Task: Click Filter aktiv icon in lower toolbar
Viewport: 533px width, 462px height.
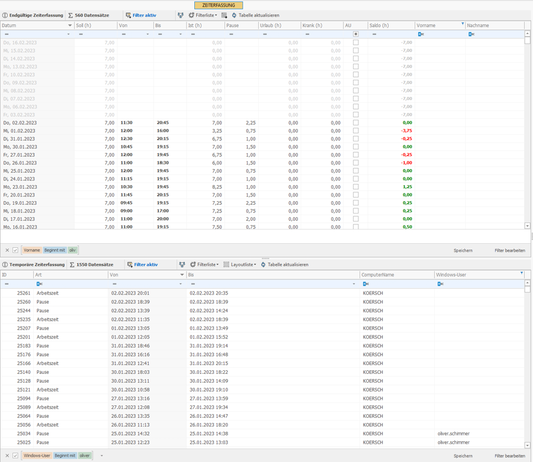Action: (130, 264)
